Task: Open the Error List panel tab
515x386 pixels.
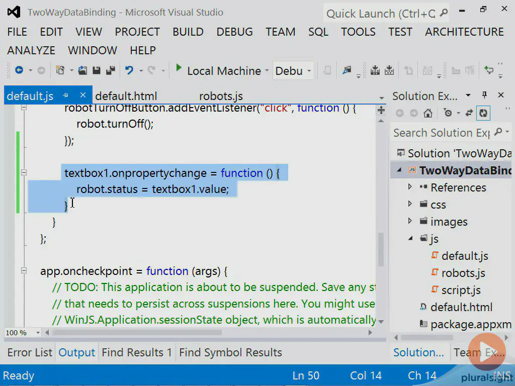Action: click(x=30, y=352)
